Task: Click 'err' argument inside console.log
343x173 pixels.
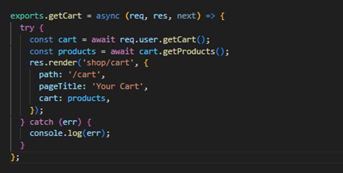Action: click(94, 134)
